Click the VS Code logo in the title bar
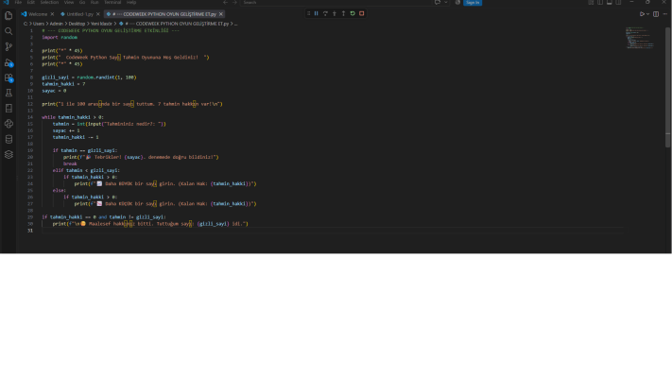672x378 pixels. (x=6, y=3)
